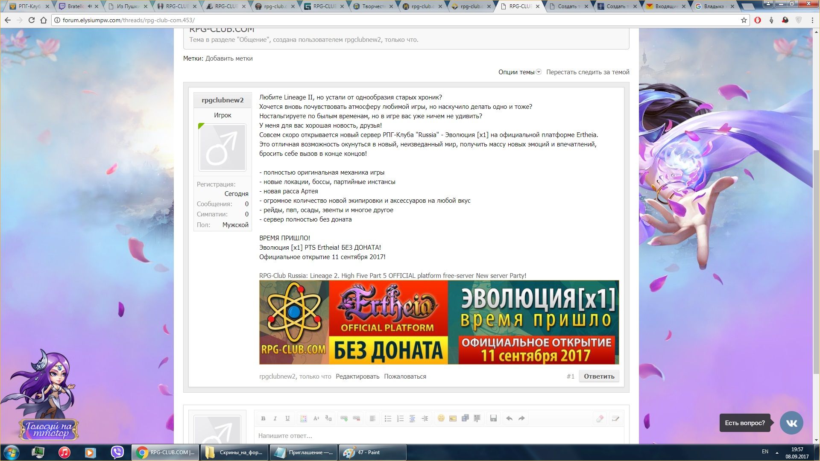Open the font family dropdown in editor
Image resolution: width=820 pixels, height=461 pixels.
tap(328, 418)
